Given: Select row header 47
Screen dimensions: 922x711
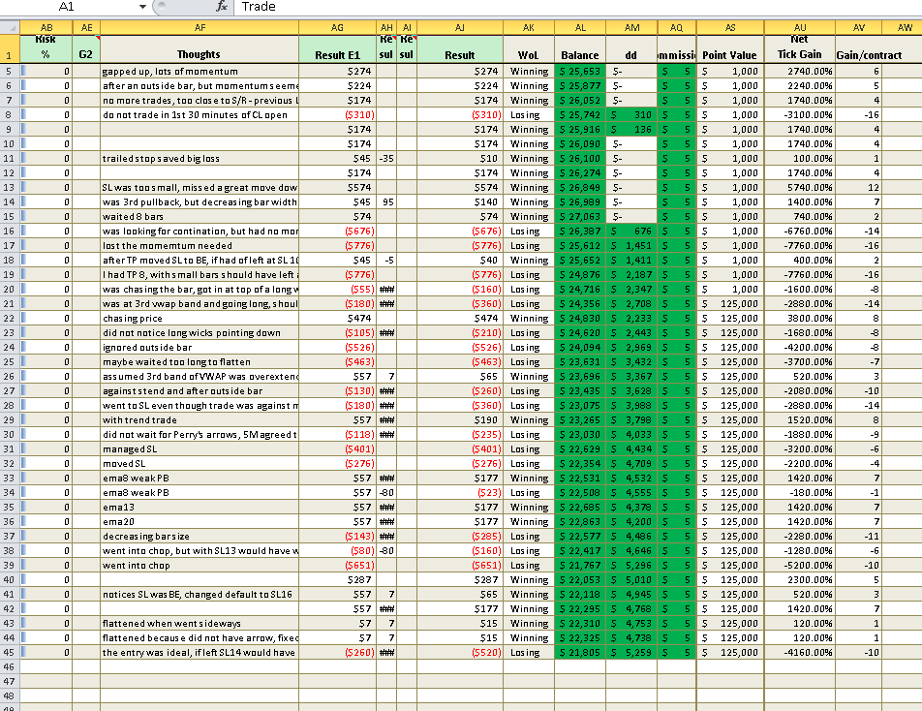Looking at the screenshot, I should pos(10,681).
